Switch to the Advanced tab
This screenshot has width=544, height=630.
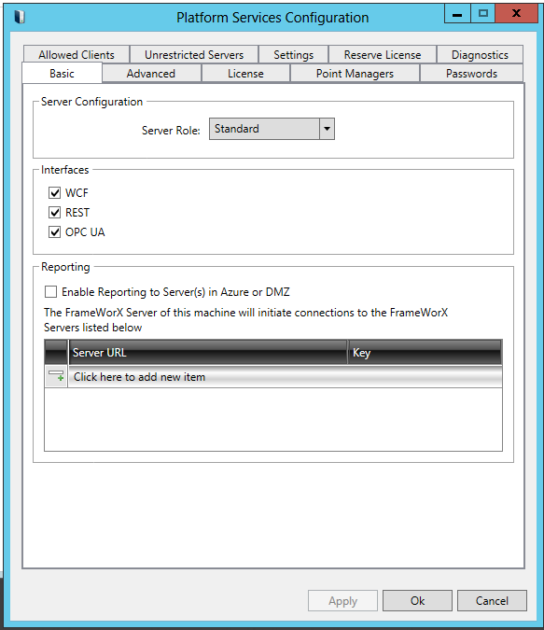click(x=151, y=74)
